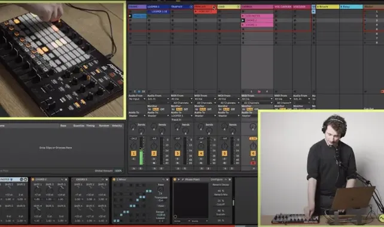The image size is (384, 227).
Task: Open track 2 Audio From Ext. In dropdown
Action: coord(158,99)
